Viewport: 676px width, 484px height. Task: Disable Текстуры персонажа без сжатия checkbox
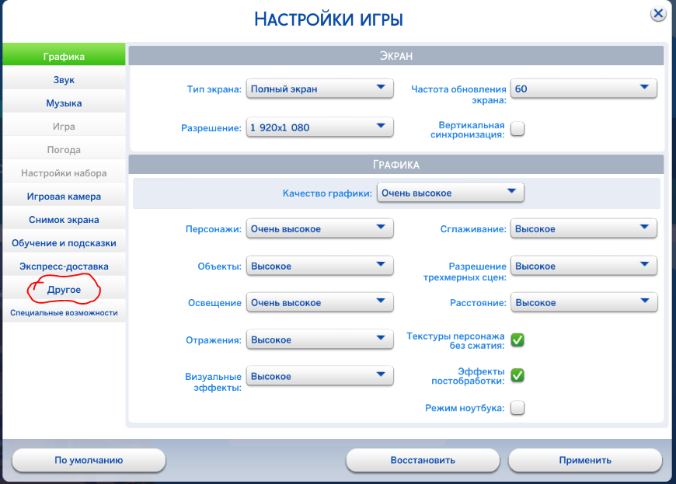(x=517, y=340)
